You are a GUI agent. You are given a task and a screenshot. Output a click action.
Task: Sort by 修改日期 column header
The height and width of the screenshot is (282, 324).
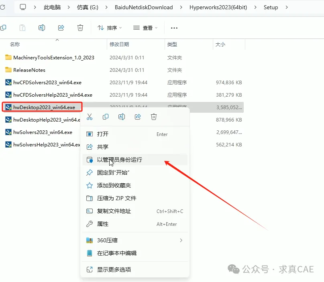[119, 44]
